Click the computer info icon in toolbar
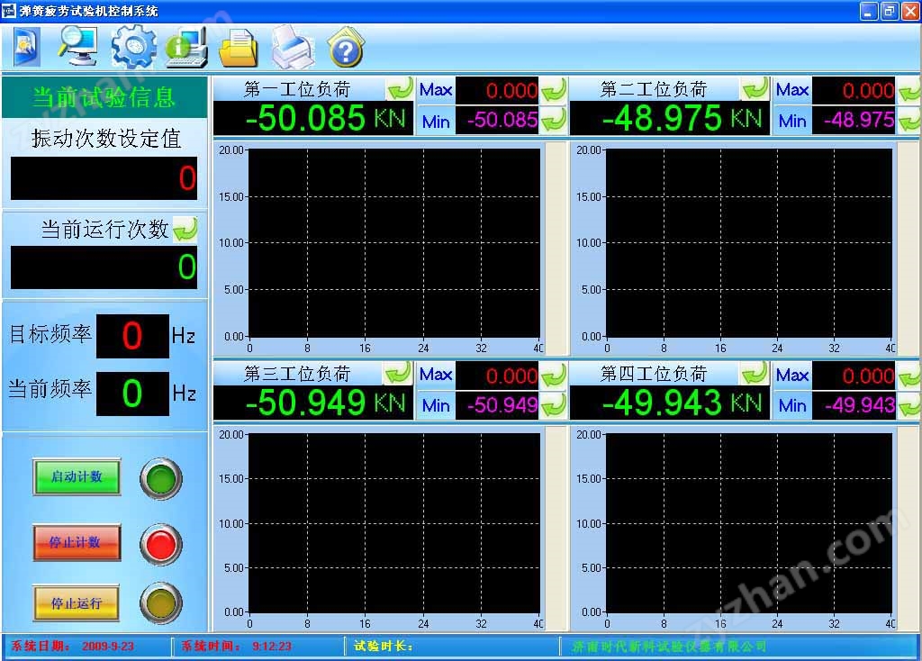 click(x=186, y=47)
